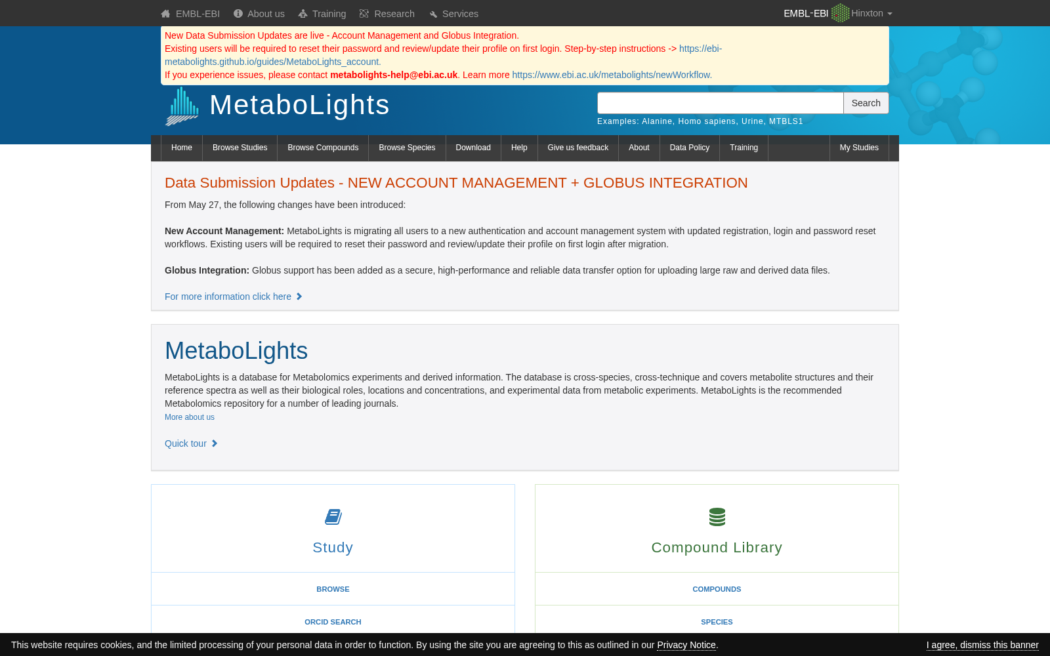
Task: Open Browse Species in navigation bar
Action: (x=407, y=148)
